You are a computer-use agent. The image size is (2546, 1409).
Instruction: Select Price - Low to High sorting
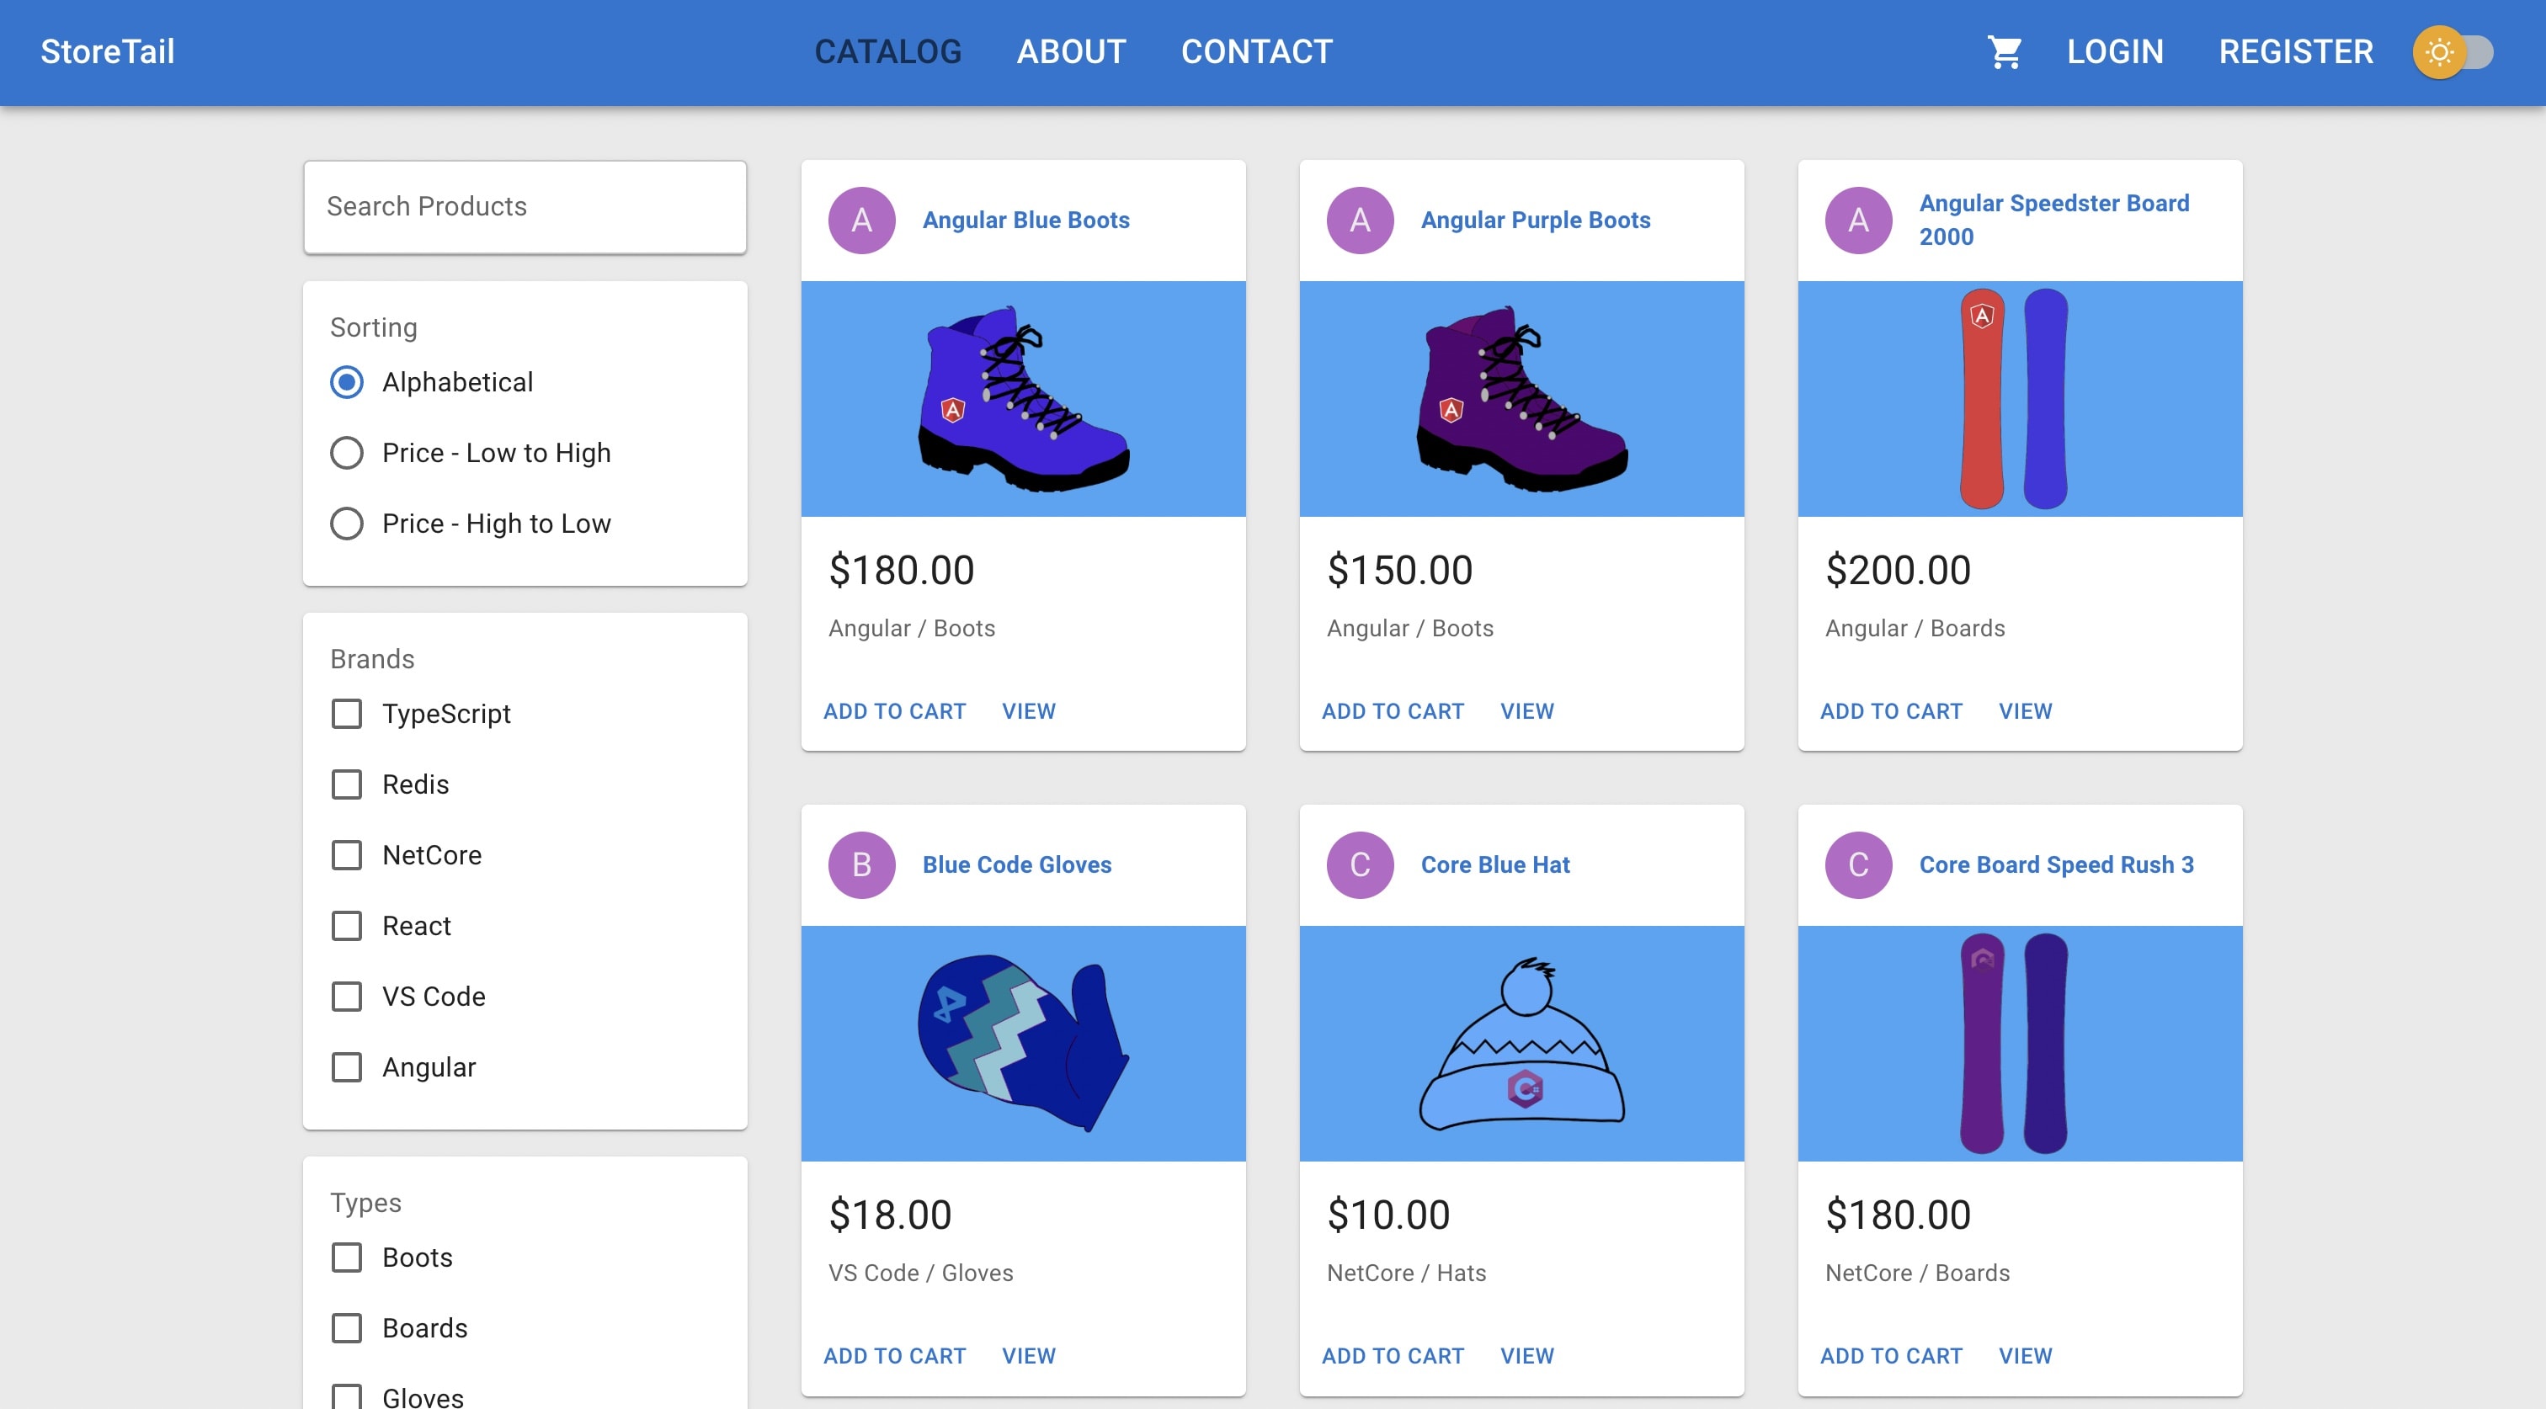tap(347, 453)
